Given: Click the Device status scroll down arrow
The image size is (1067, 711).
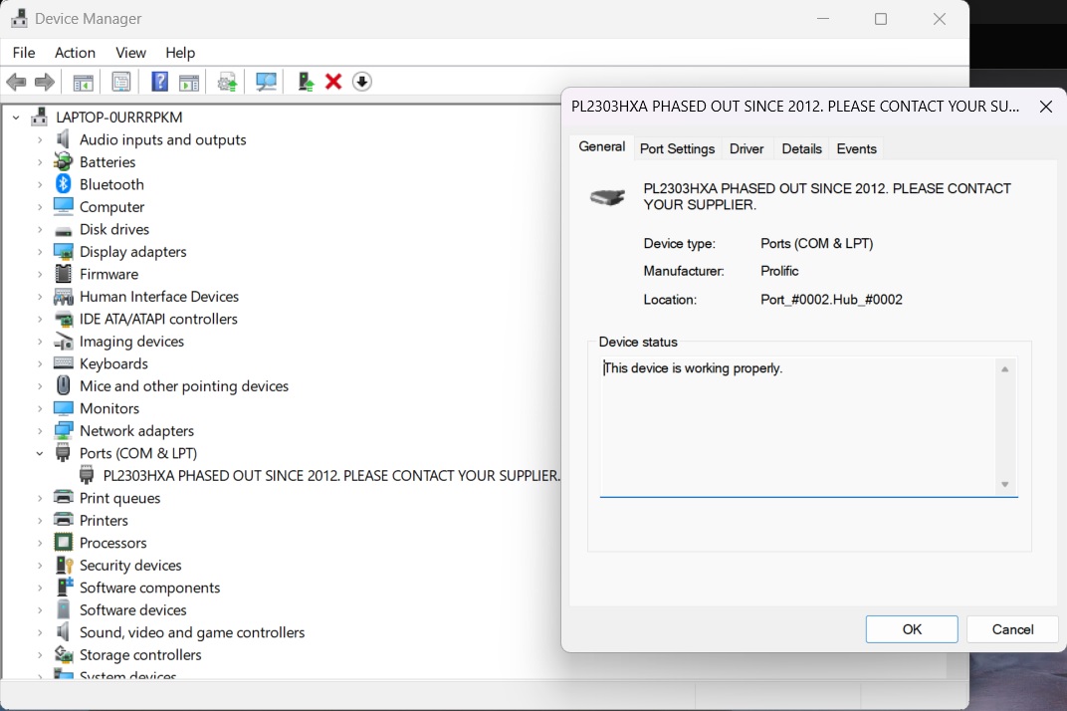Looking at the screenshot, I should pos(1005,484).
